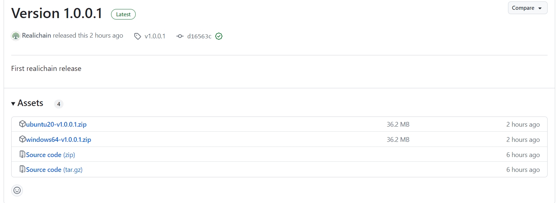Collapse the Assets section triangle
This screenshot has height=203, width=557.
pos(13,104)
